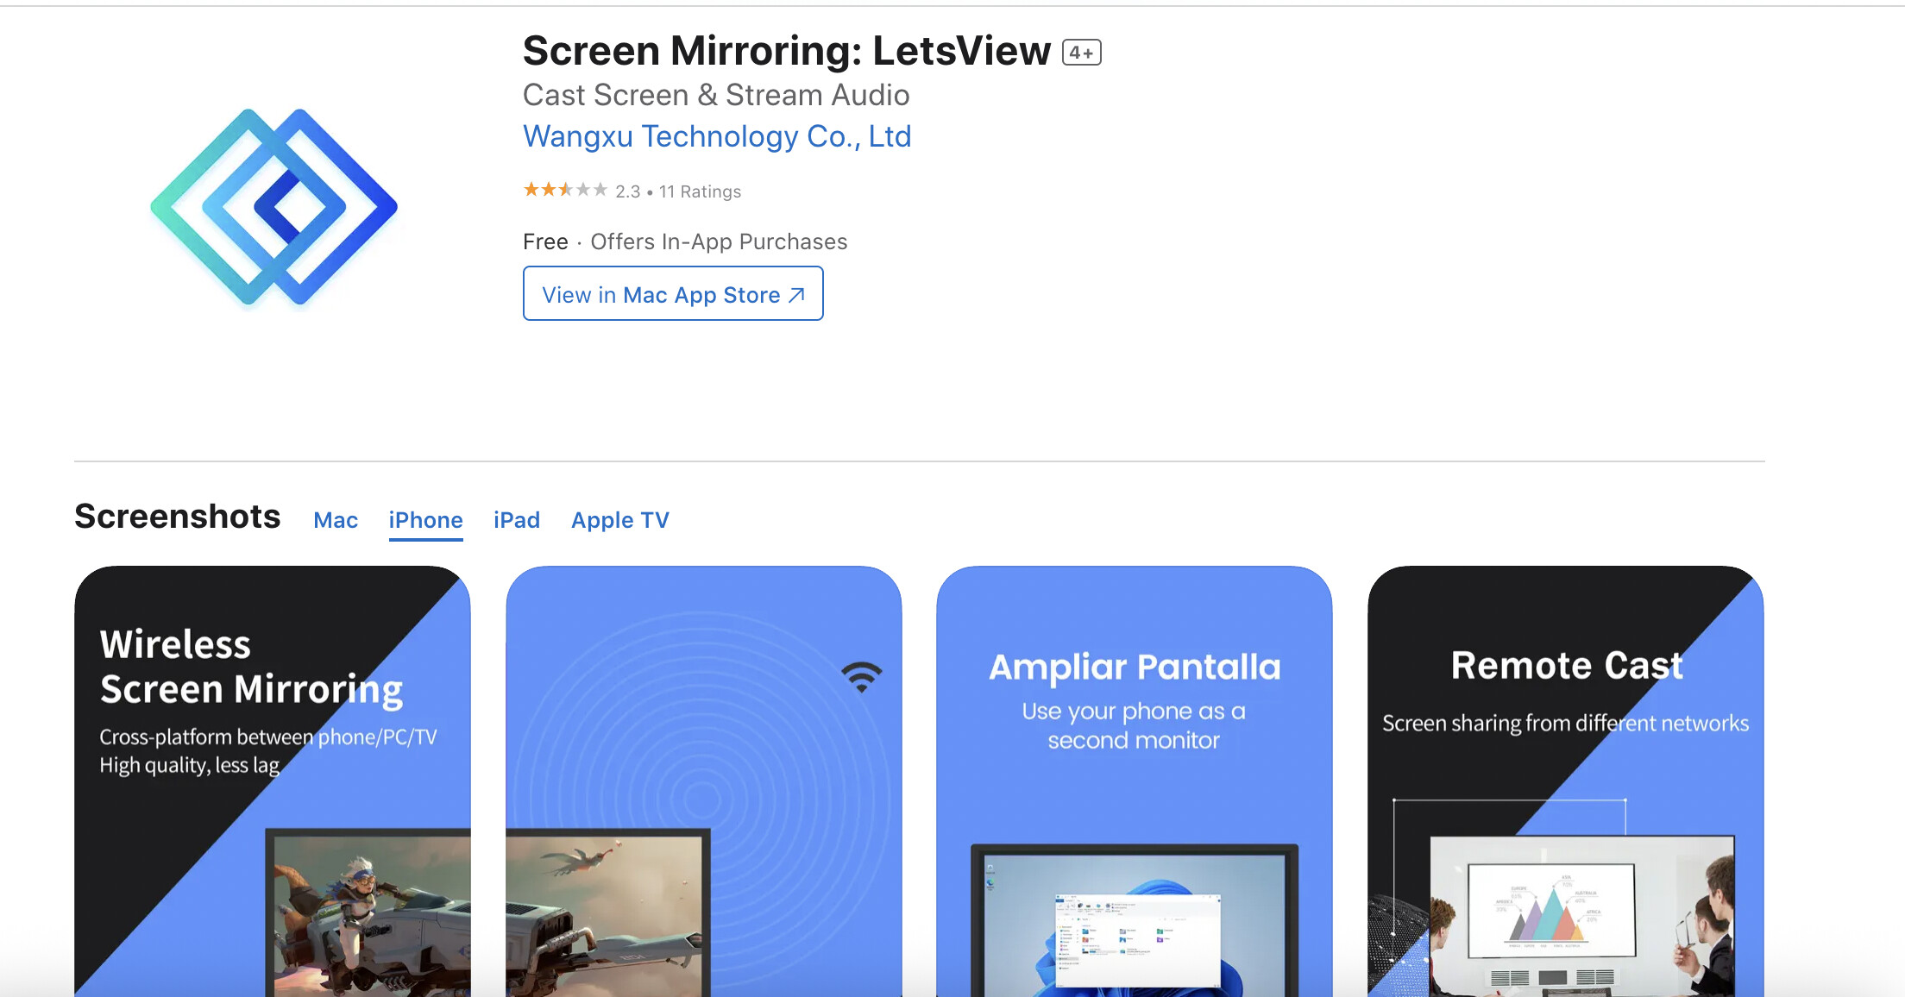1905x997 pixels.
Task: Open the Apple TV screenshots tab
Action: pyautogui.click(x=620, y=520)
